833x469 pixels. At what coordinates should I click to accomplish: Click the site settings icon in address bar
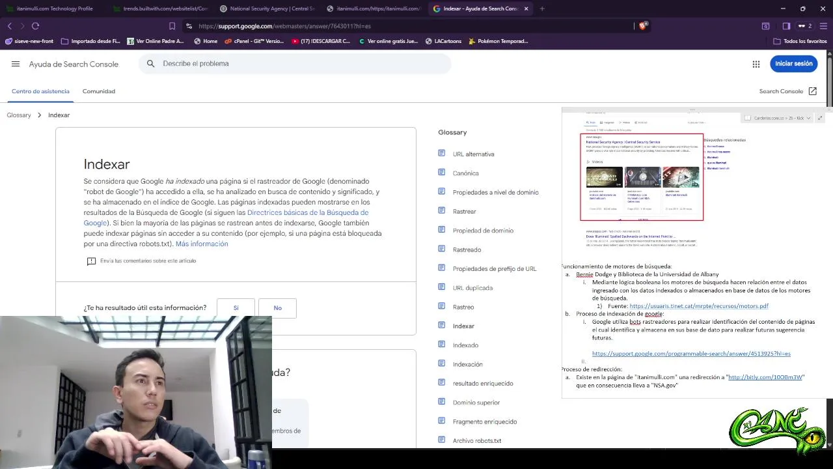[x=189, y=26]
